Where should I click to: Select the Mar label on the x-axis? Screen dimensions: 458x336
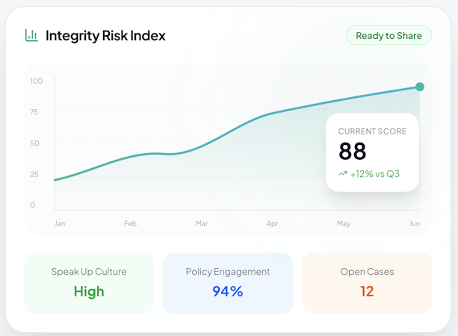click(x=202, y=223)
